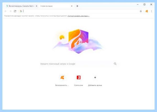Close the browser window
The height and width of the screenshot is (112, 157).
pos(151,4)
